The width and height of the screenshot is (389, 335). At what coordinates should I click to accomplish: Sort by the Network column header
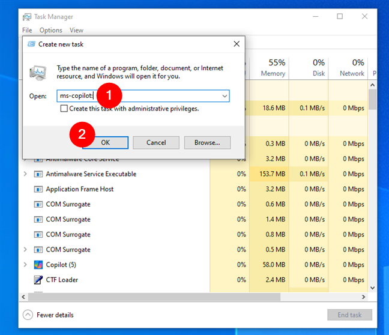tap(348, 67)
